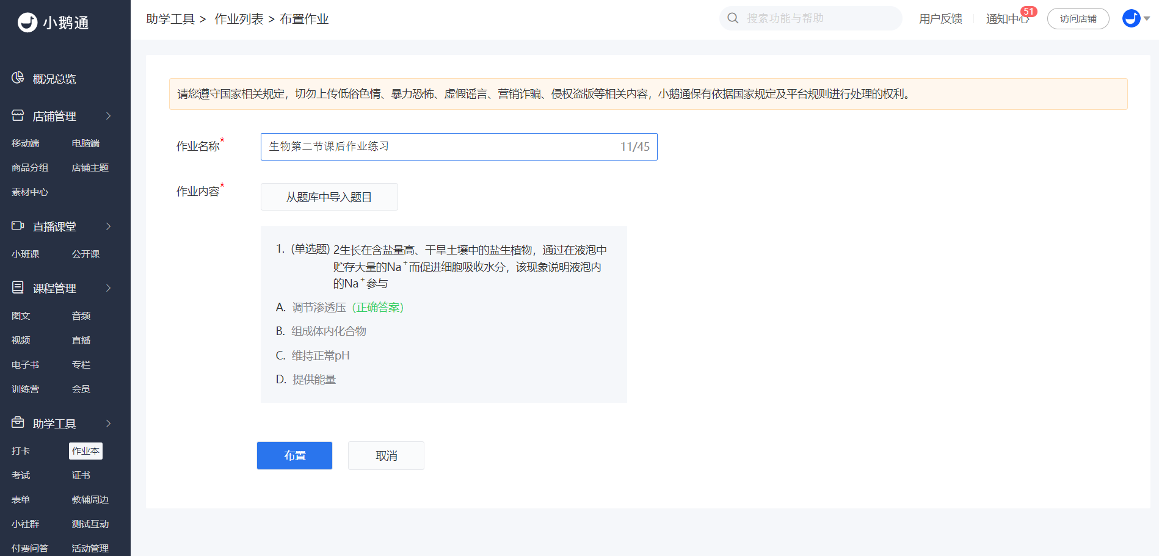Click the 助学工具 toolbox icon
Viewport: 1159px width, 556px height.
tap(18, 422)
